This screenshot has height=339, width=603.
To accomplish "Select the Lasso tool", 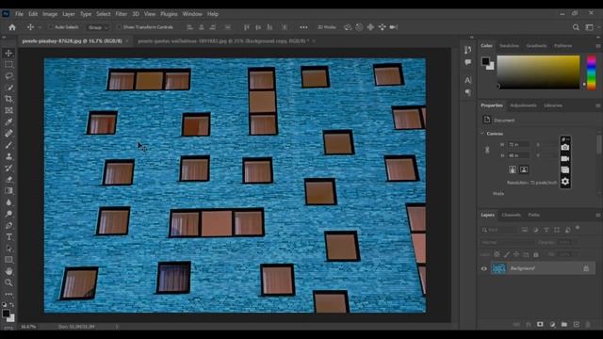I will pyautogui.click(x=8, y=76).
